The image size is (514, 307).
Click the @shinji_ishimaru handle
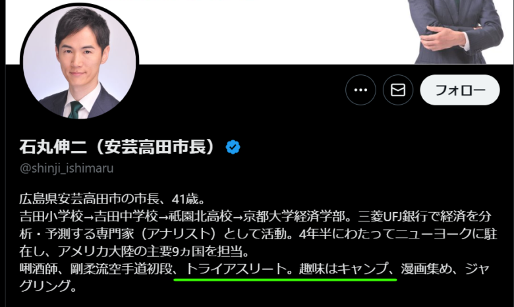(67, 168)
